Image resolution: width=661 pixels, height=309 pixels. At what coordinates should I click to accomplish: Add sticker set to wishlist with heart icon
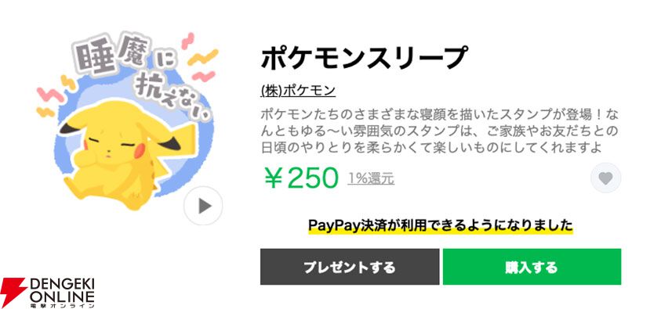(605, 178)
